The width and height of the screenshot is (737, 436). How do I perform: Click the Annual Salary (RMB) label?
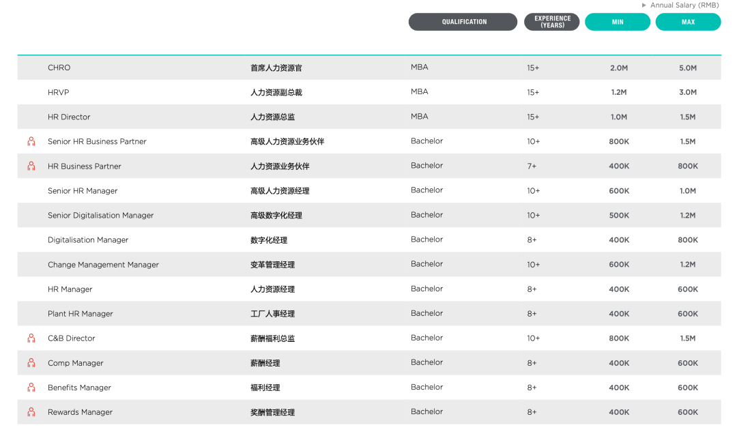tap(684, 5)
